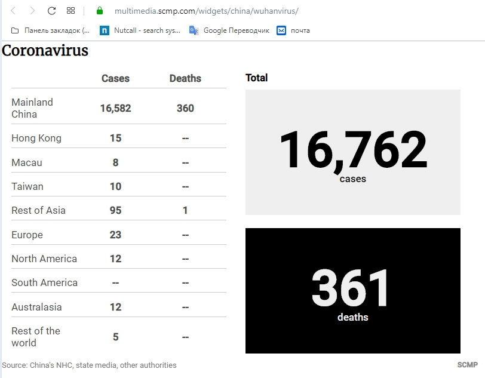The height and width of the screenshot is (378, 485).
Task: Click the почта mail bookmark icon
Action: click(x=281, y=30)
